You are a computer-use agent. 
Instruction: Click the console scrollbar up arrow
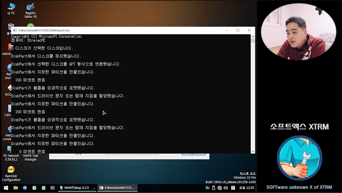tap(253, 36)
